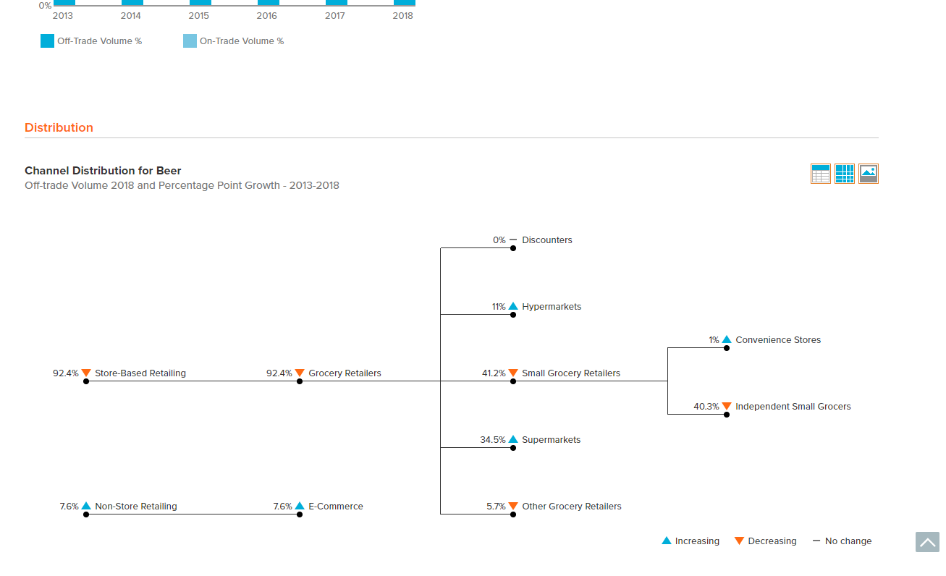The height and width of the screenshot is (576, 946).
Task: Switch to the image chart view icon
Action: pyautogui.click(x=869, y=174)
